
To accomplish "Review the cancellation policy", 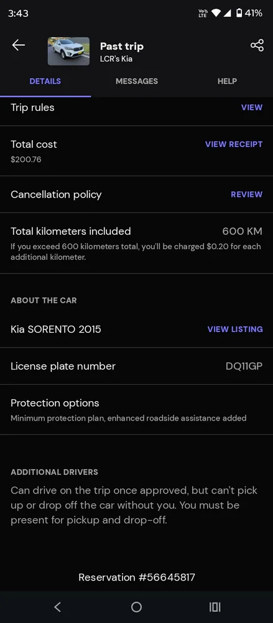I will 246,194.
